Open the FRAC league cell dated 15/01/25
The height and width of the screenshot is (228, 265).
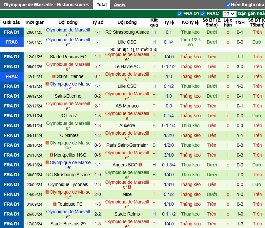click(12, 42)
